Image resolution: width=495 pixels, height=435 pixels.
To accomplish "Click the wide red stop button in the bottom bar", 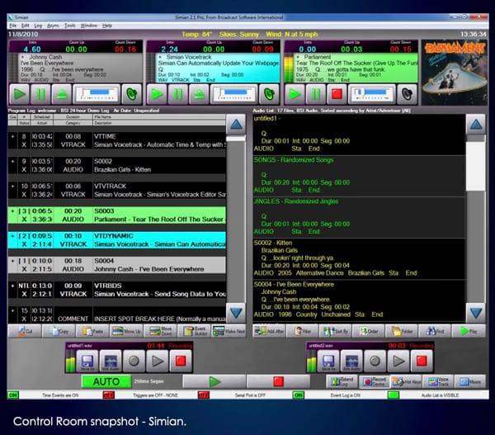I will [278, 381].
